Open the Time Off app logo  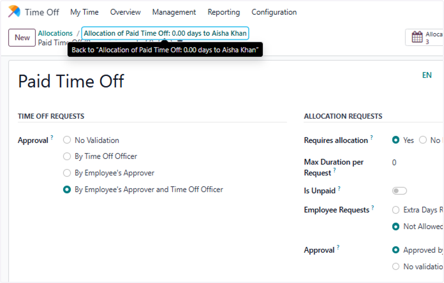(x=15, y=11)
